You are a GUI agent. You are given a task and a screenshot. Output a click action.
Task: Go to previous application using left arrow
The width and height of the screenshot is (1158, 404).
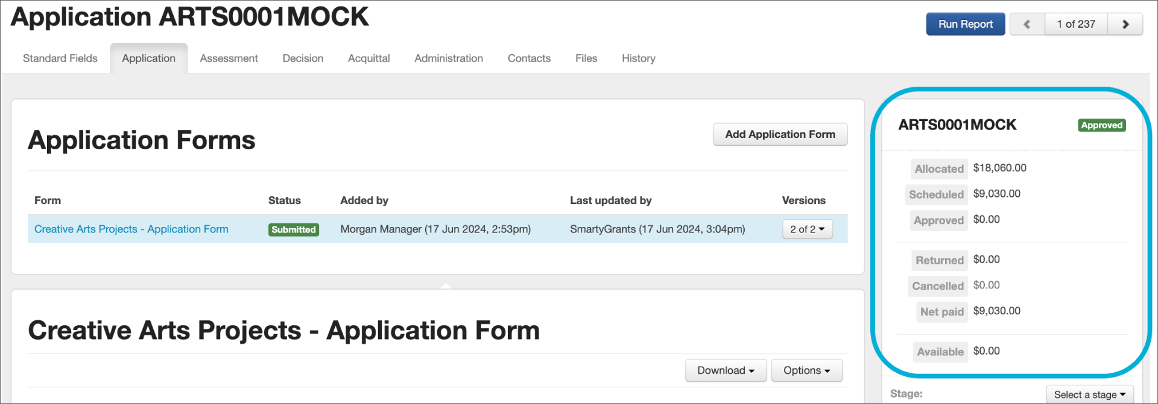tap(1027, 24)
